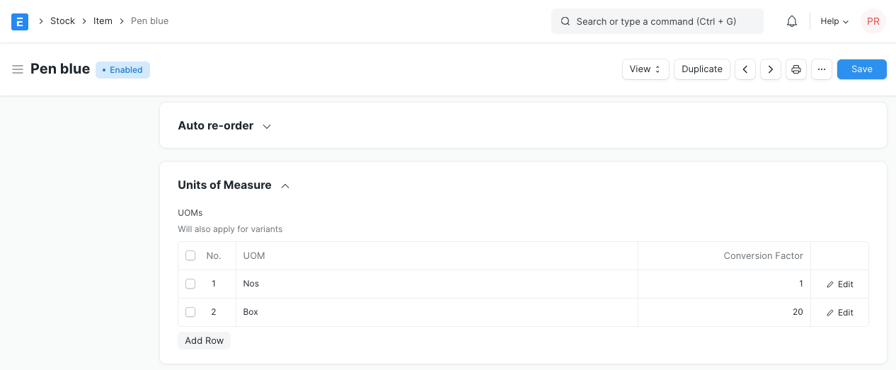Open the notifications bell icon
Screen dimensions: 896x370
tap(792, 21)
